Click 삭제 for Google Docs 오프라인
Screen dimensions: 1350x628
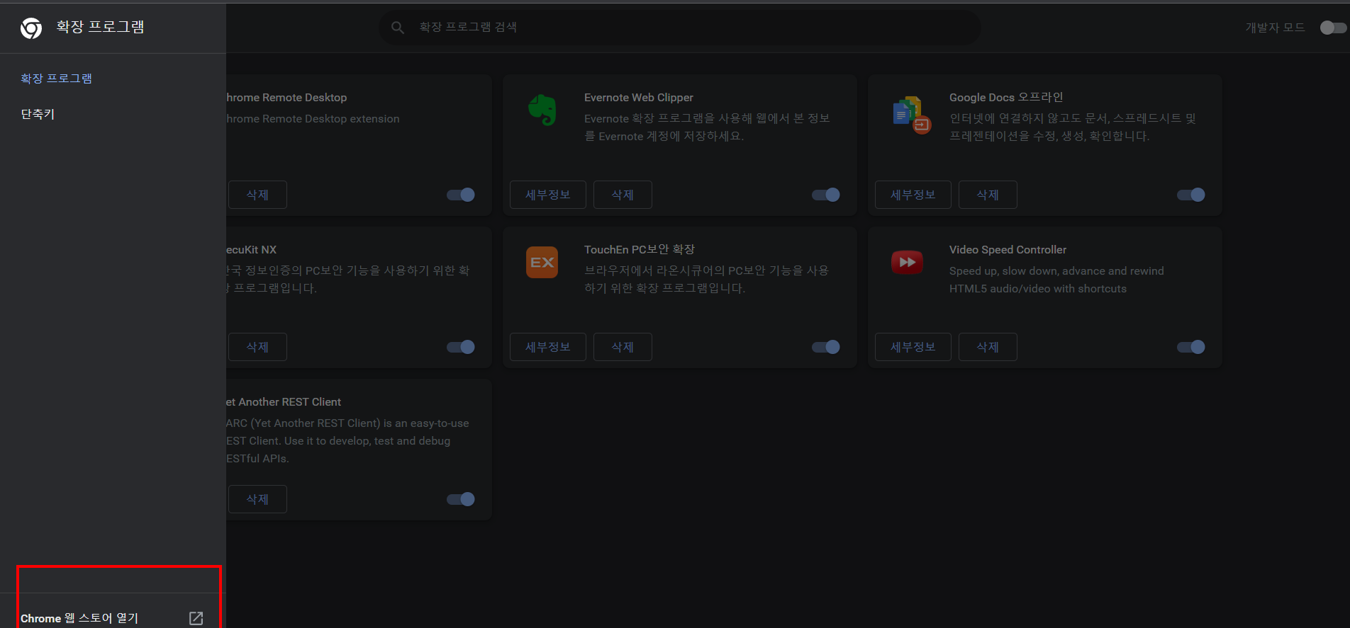coord(988,195)
